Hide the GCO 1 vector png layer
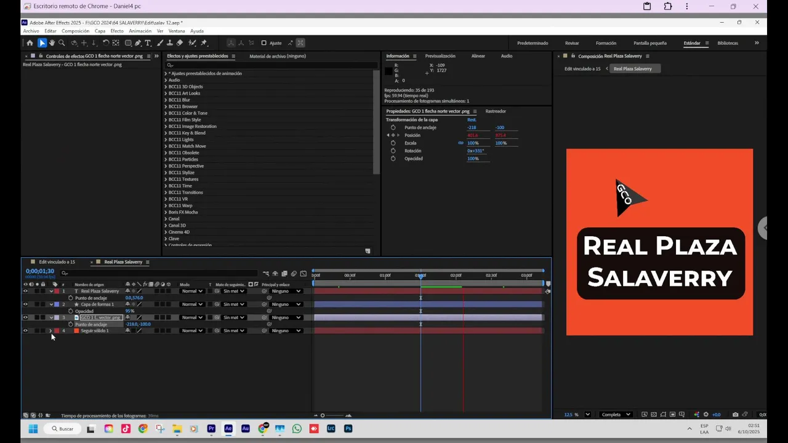The height and width of the screenshot is (443, 788). click(25, 317)
